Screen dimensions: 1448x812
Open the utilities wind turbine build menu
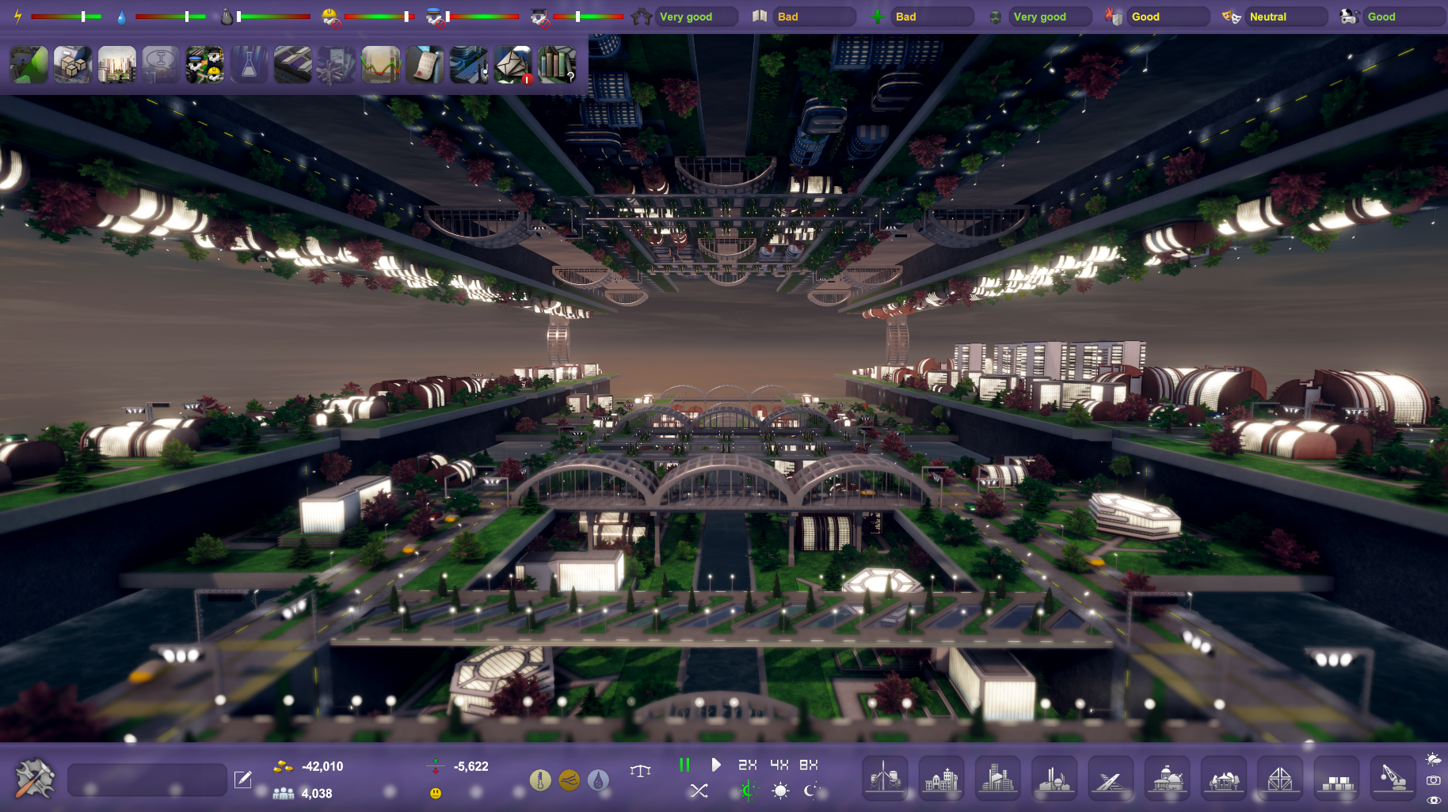click(x=885, y=779)
